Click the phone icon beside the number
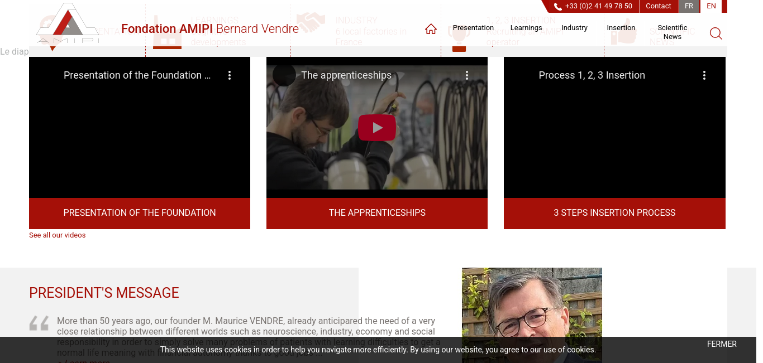 [558, 7]
